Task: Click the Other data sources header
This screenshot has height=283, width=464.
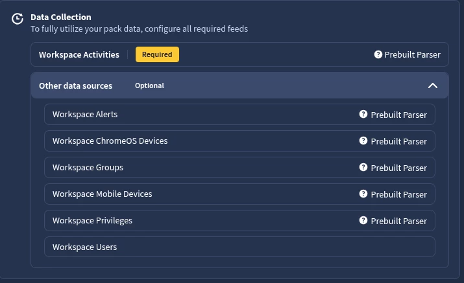Action: point(75,85)
